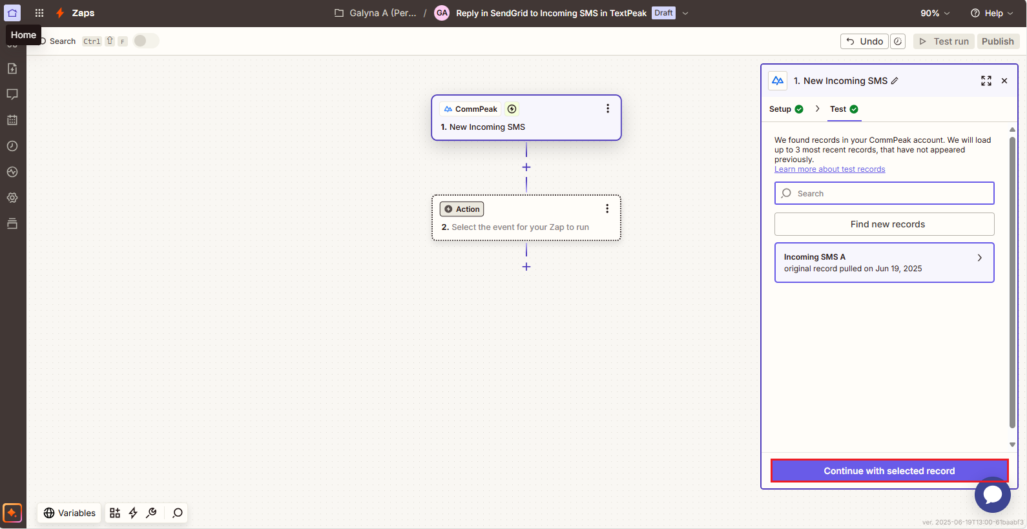Click the wrench tool icon in bottom toolbar

click(152, 513)
